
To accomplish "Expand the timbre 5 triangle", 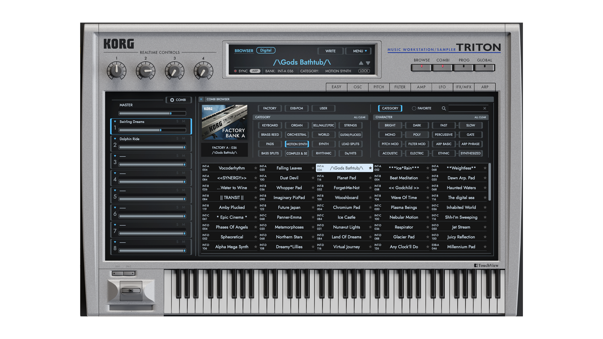I will point(115,191).
